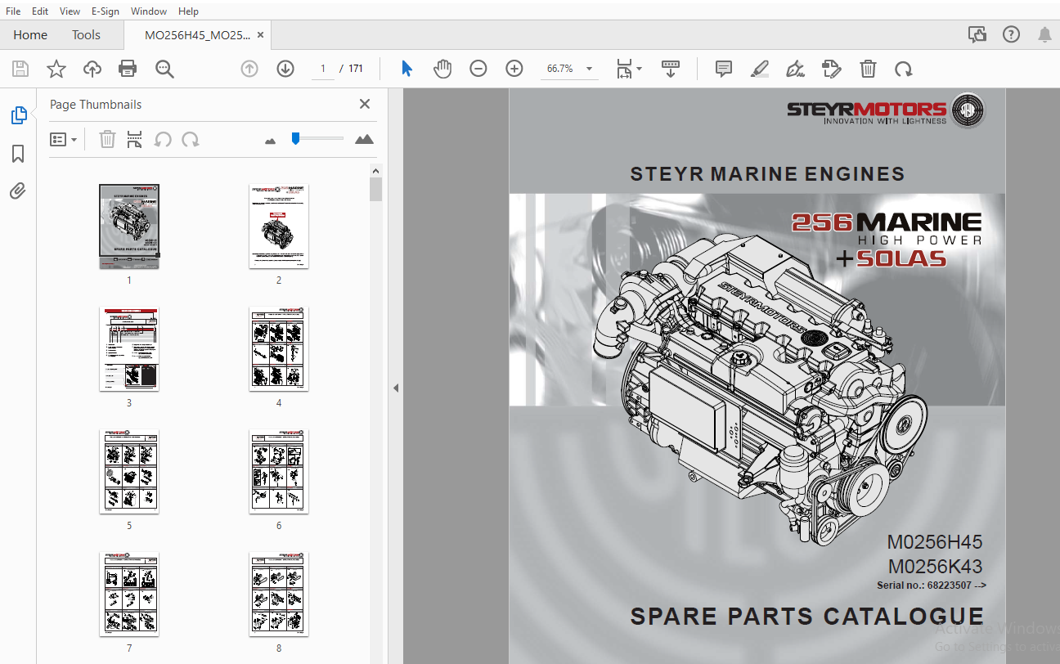Activate the hand pan tool
This screenshot has height=664, width=1060.
(x=442, y=69)
